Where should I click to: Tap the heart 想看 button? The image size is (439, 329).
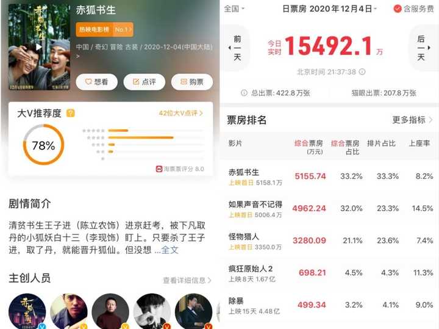pyautogui.click(x=96, y=82)
